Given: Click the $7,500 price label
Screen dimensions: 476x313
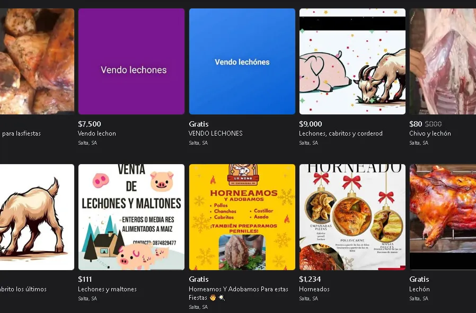Looking at the screenshot, I should click(90, 124).
